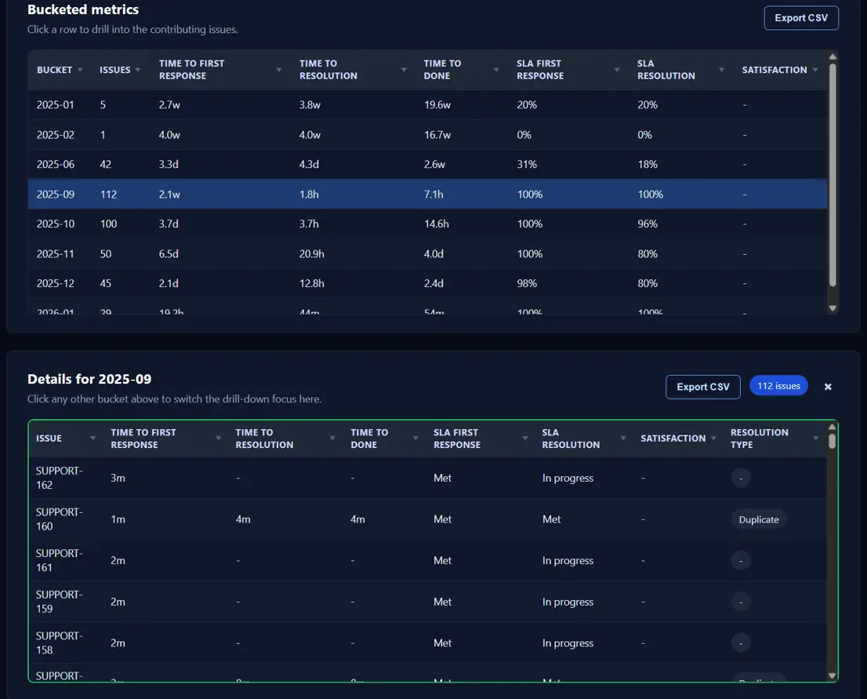Click sort icon on TIME TO FIRST RESPONSE header
Viewport: 867px width, 699px height.
(276, 69)
